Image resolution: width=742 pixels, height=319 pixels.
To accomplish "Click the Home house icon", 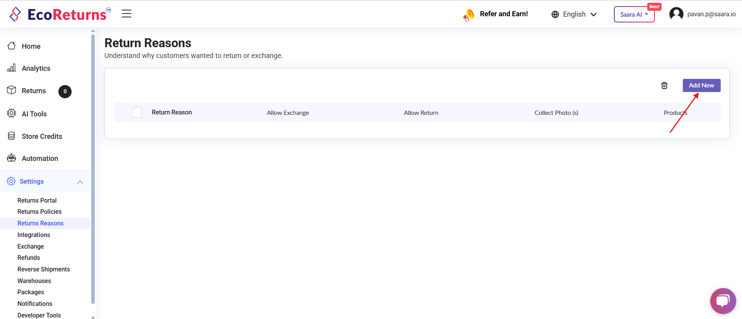I will 12,46.
